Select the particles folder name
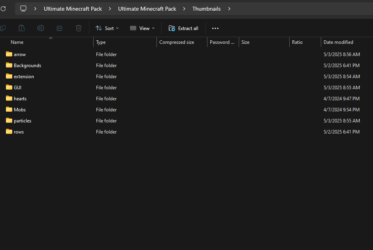The image size is (373, 250). pyautogui.click(x=23, y=121)
